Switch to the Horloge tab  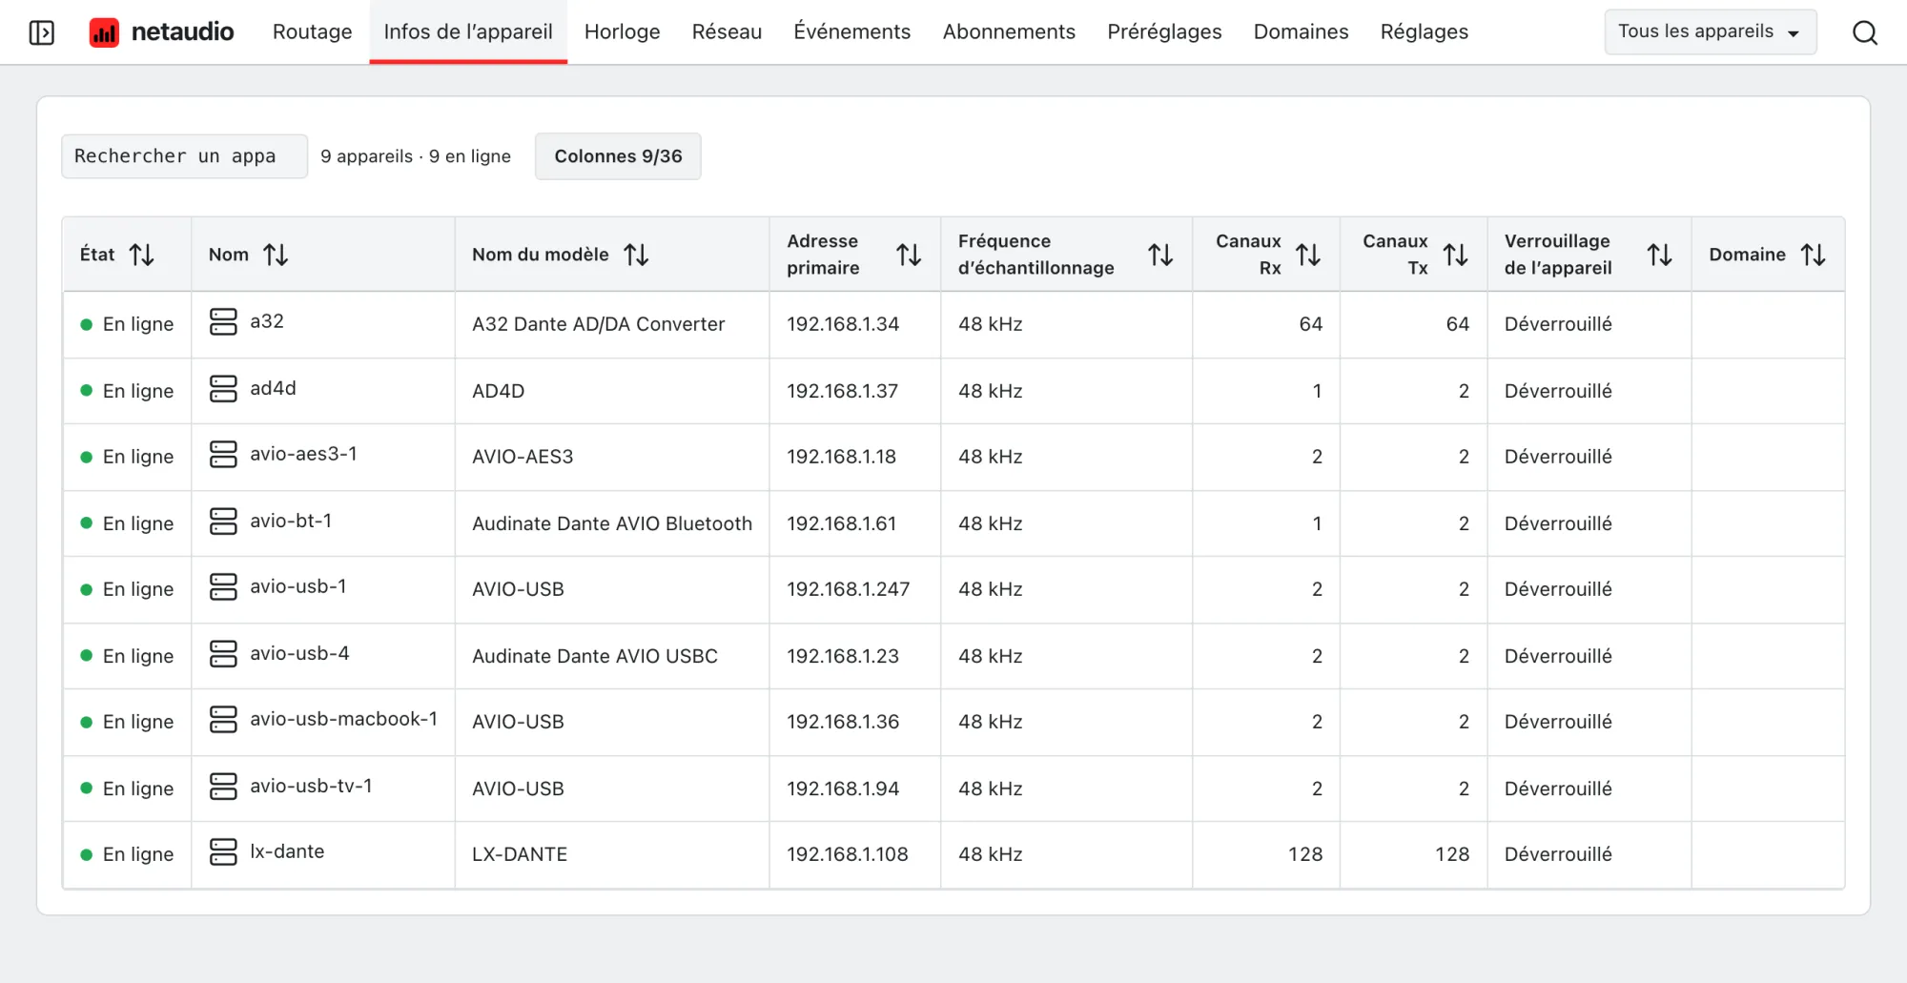point(622,32)
